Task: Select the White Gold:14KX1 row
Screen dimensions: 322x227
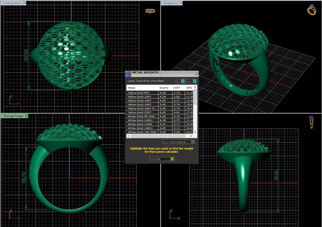Action: click(160, 128)
